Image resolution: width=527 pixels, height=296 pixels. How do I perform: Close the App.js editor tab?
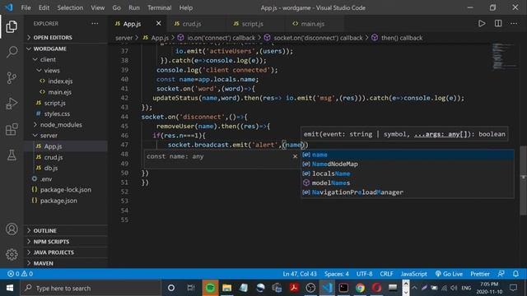pyautogui.click(x=158, y=24)
